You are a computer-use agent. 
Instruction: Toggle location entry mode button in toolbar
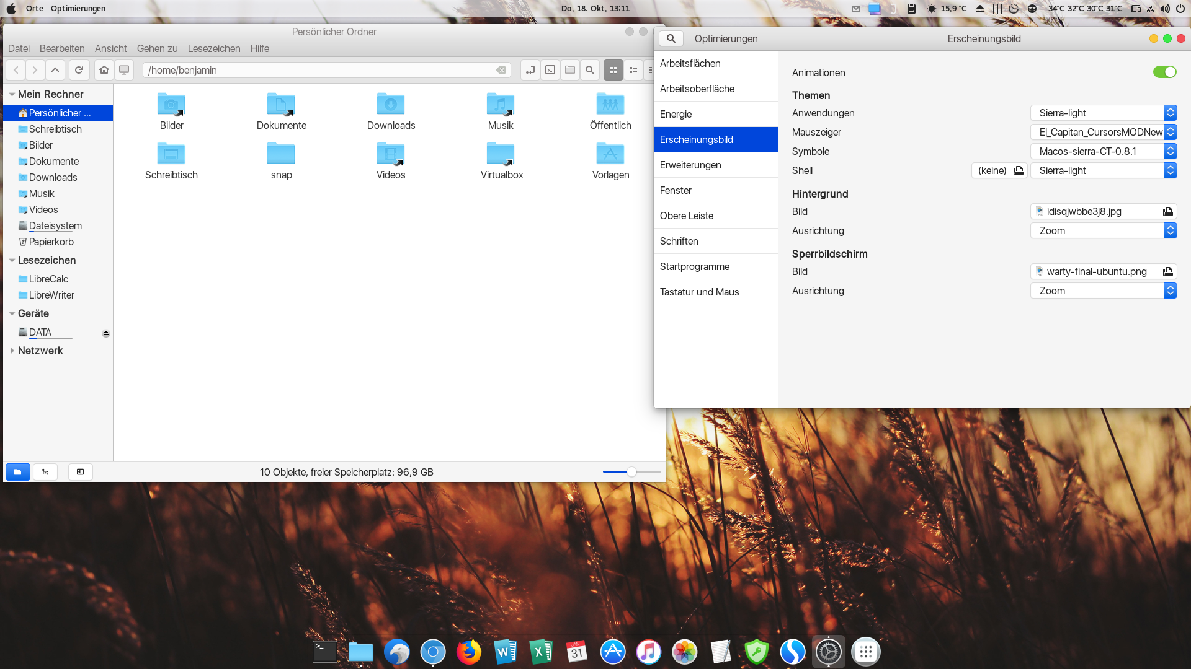[530, 70]
